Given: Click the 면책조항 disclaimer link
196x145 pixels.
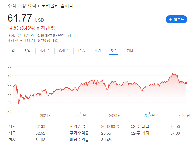Looking at the screenshot, I should 65,35.
